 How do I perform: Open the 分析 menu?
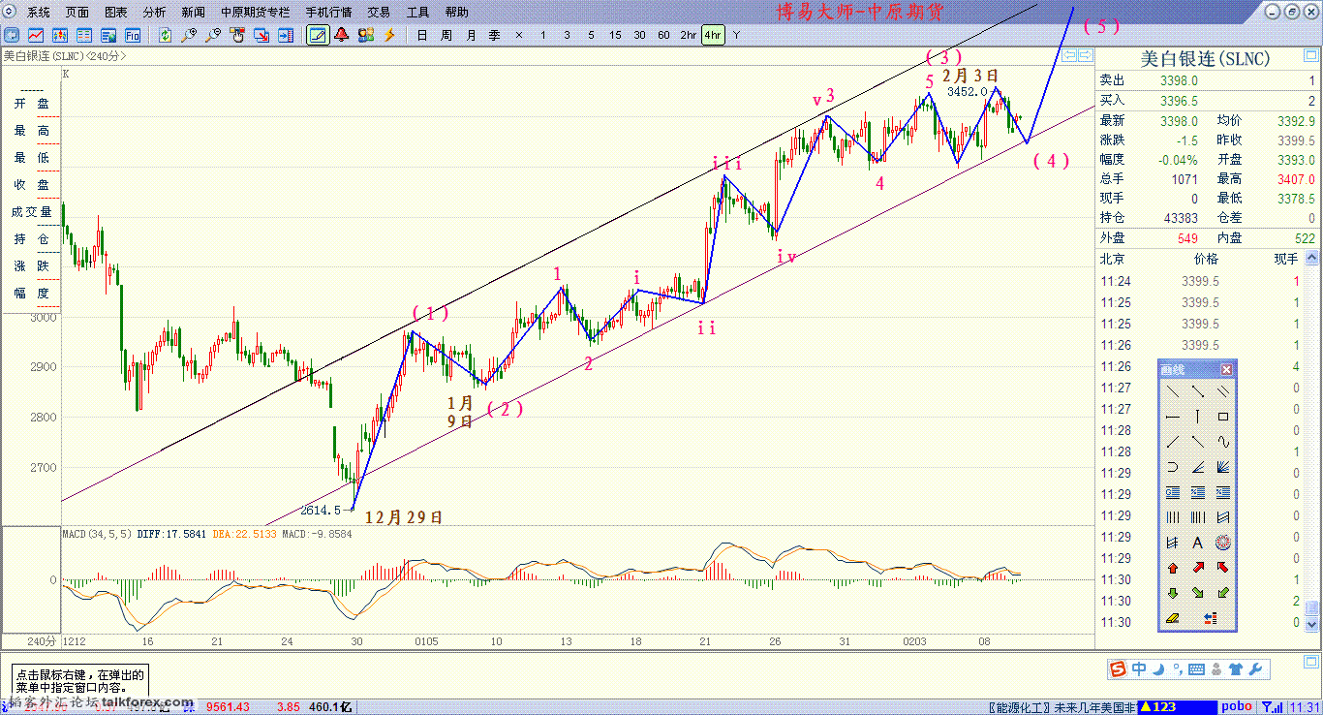point(154,13)
